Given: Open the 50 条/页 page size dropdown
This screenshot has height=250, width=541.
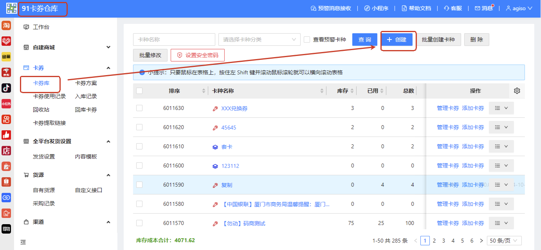Looking at the screenshot, I should pos(504,241).
